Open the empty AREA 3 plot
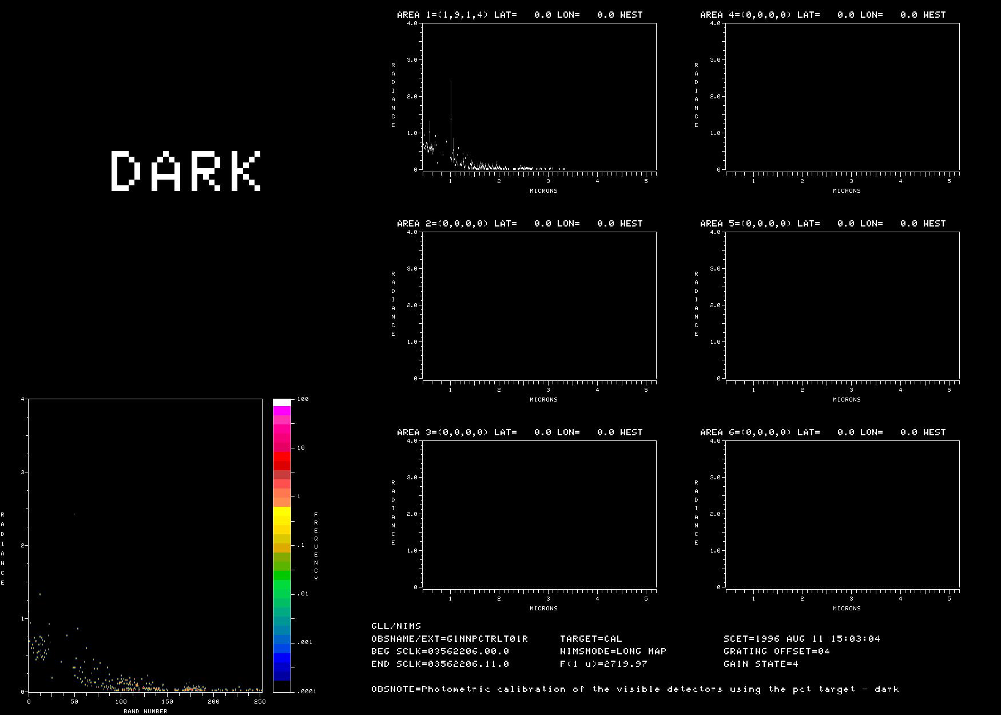This screenshot has height=715, width=1001. [x=539, y=514]
